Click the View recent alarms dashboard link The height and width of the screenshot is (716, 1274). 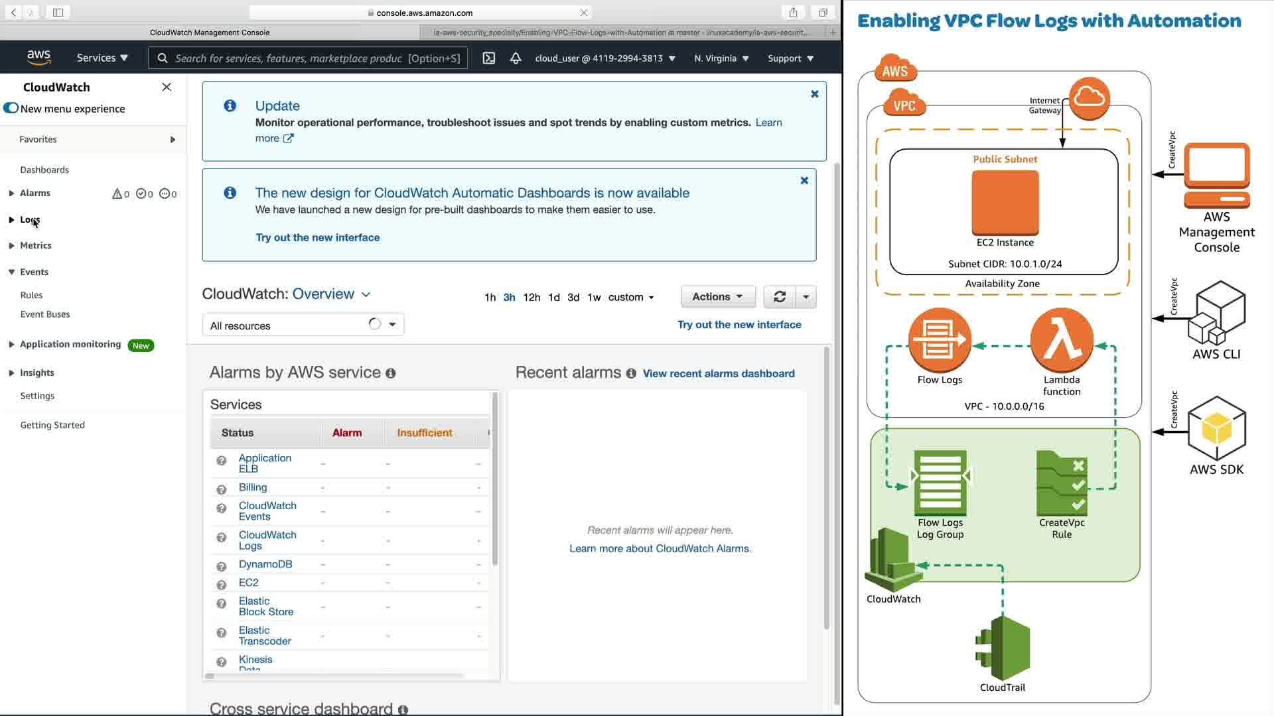719,374
